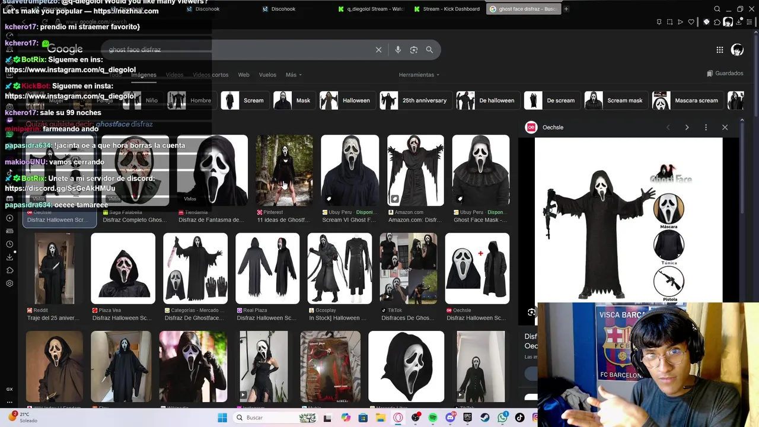Filter images by Mascara scream chip
This screenshot has width=759, height=427.
click(687, 100)
